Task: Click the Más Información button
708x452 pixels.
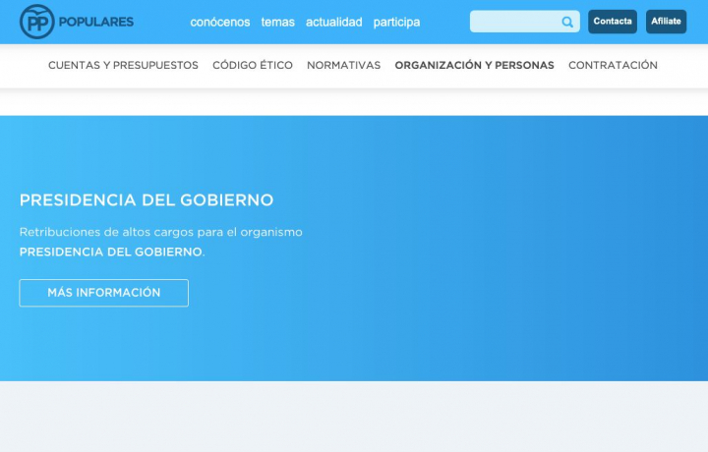Action: point(103,293)
